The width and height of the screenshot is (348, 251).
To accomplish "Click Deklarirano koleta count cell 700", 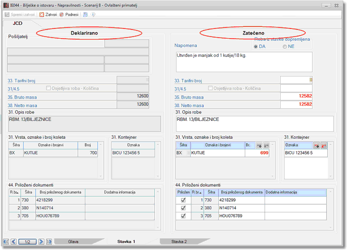I will [88, 153].
